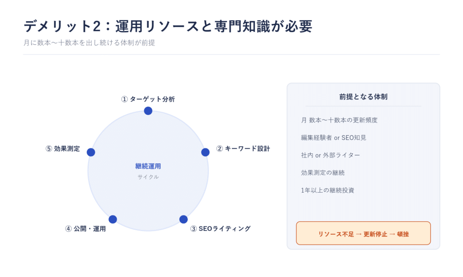The height and width of the screenshot is (277, 463).
Task: Select the ⑤ 効果測定 label
Action: pos(62,148)
